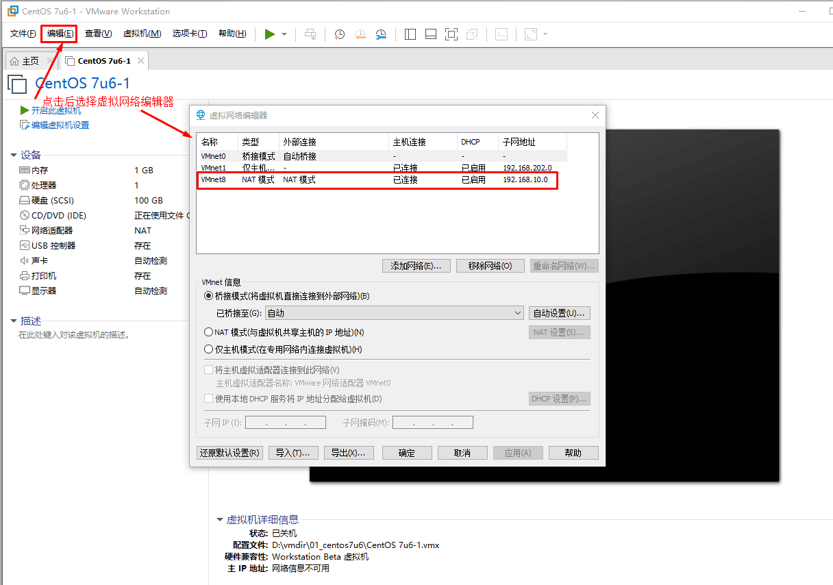
Task: Select the VMnet8 NAT 模式 row
Action: (382, 179)
